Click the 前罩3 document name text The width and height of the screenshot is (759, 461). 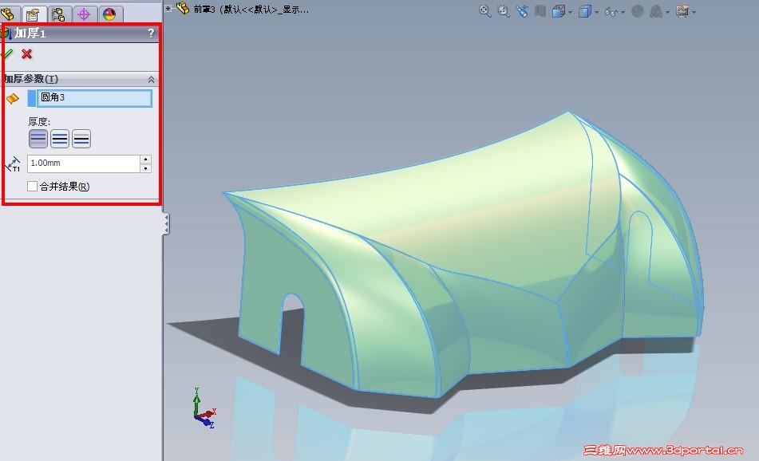click(x=251, y=10)
